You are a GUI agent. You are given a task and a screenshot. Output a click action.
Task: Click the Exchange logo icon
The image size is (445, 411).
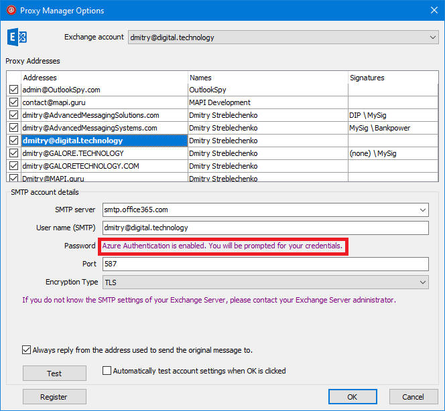coord(17,37)
